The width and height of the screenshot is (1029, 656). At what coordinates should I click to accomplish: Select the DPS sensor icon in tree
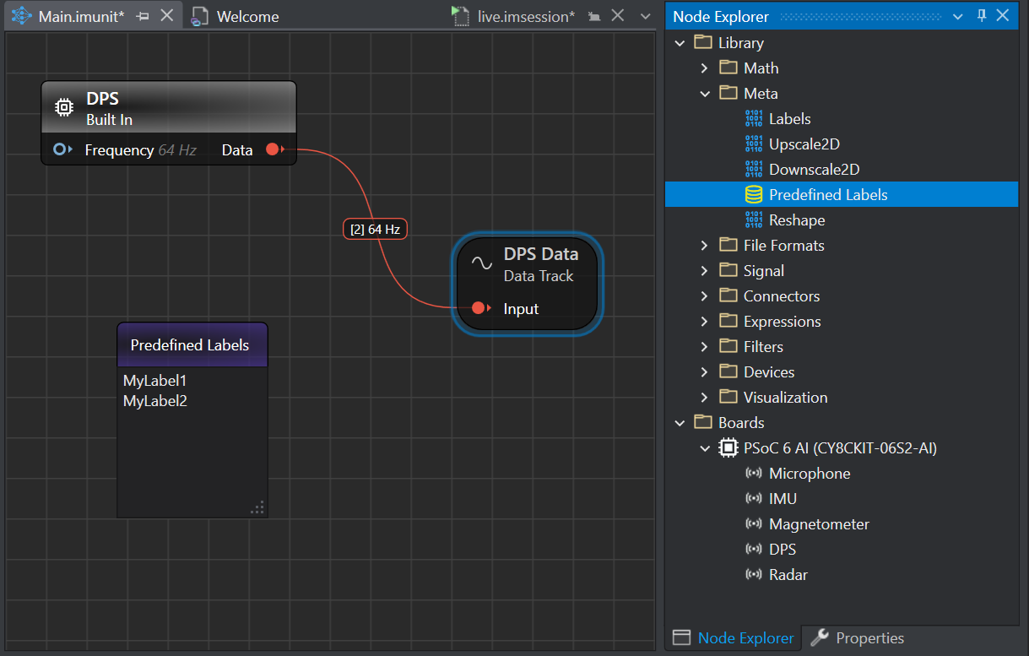[x=754, y=550]
